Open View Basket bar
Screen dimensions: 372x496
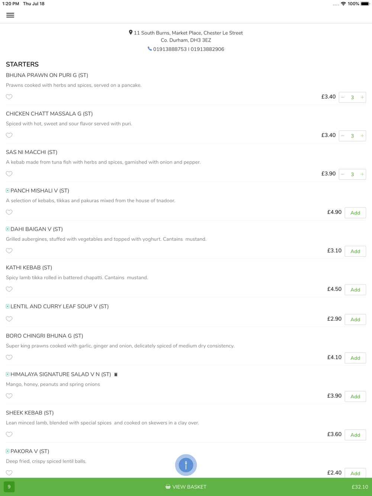coord(186,487)
